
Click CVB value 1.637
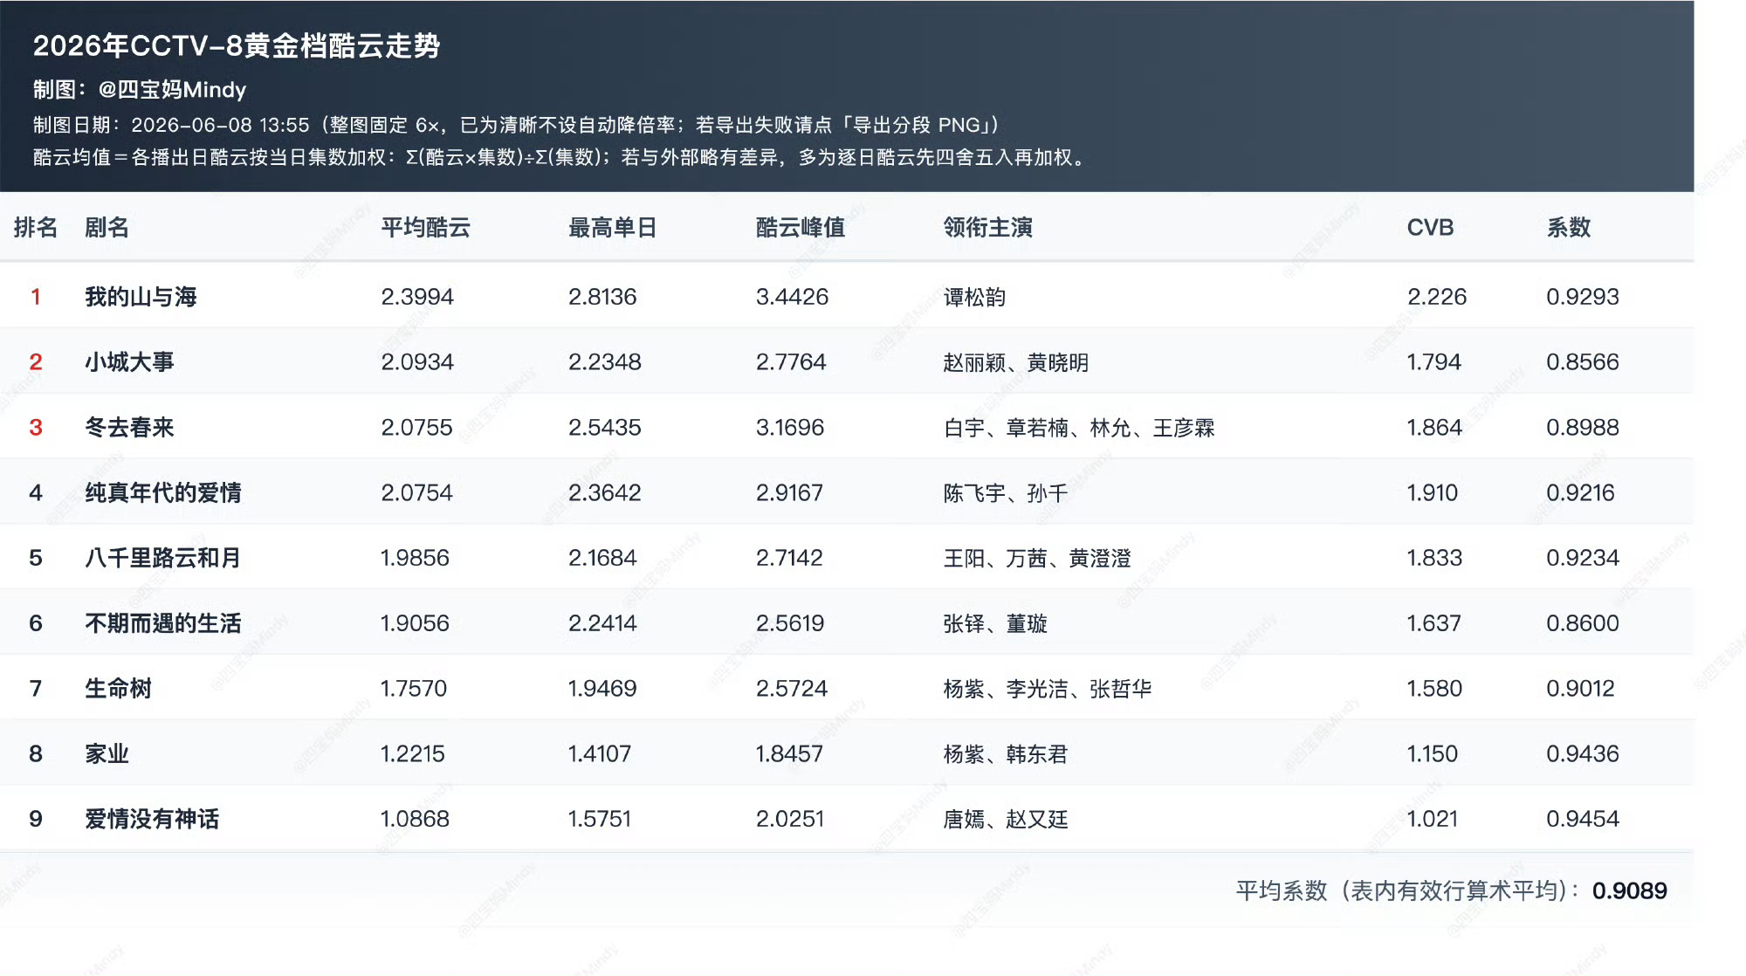[1434, 623]
